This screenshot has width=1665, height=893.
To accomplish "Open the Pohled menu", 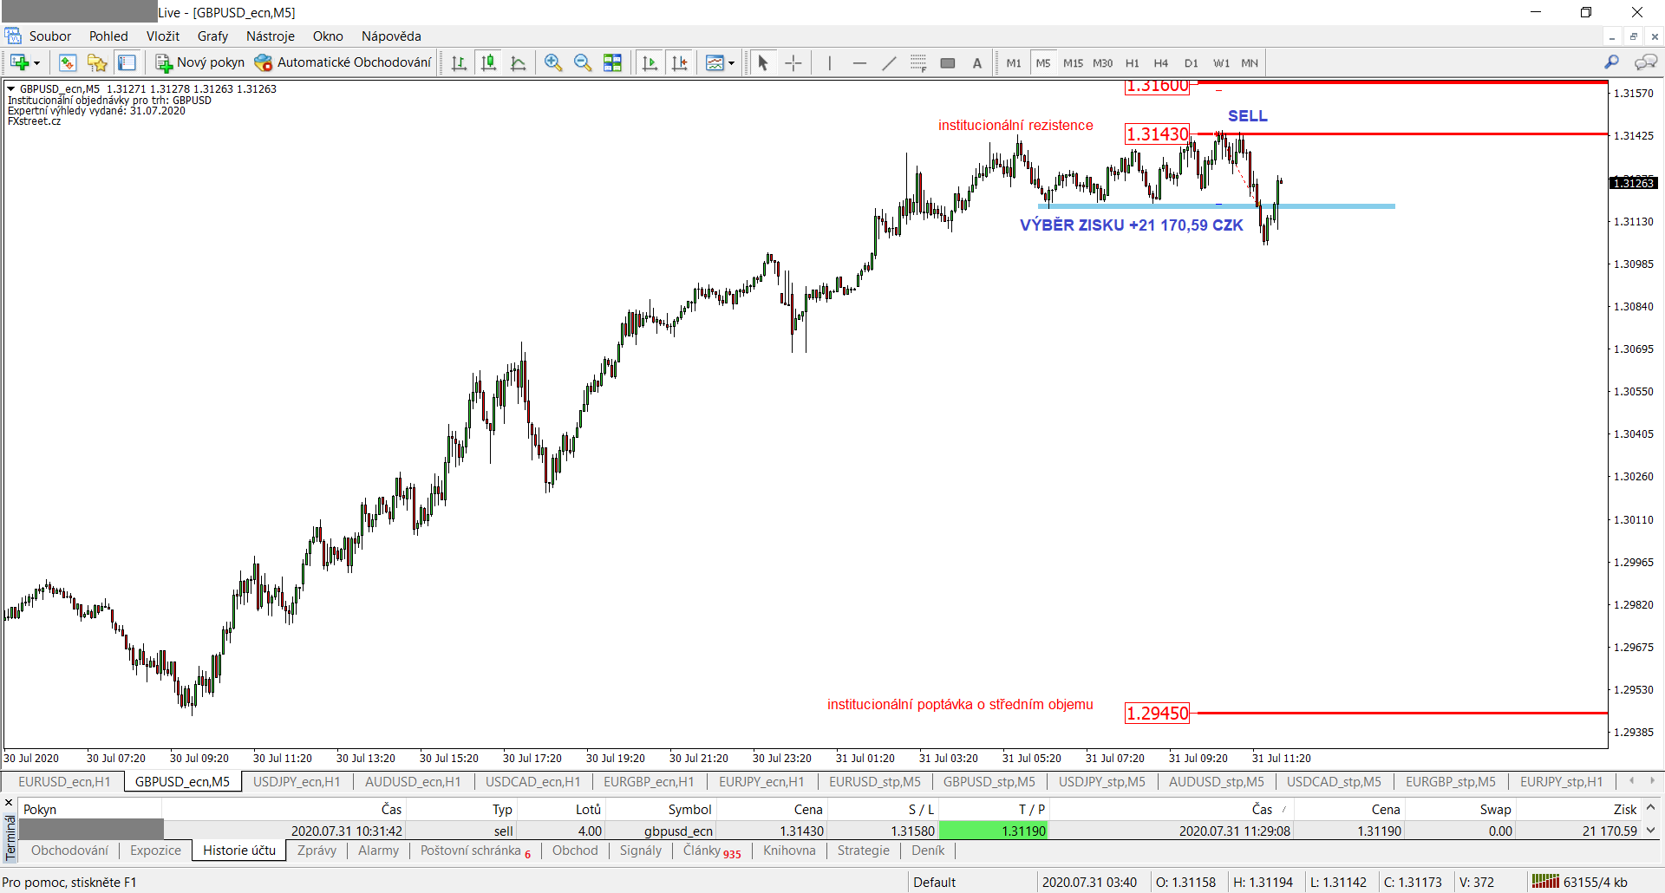I will coord(108,36).
